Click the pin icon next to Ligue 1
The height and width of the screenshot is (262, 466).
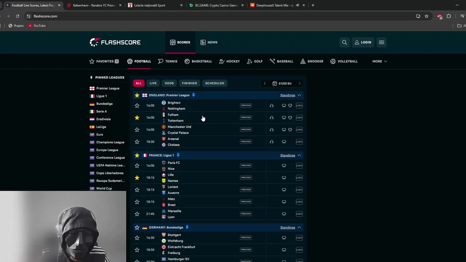point(178,155)
